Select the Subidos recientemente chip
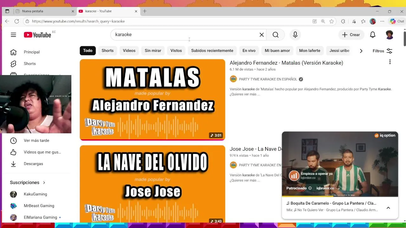Image resolution: width=406 pixels, height=228 pixels. coord(212,51)
